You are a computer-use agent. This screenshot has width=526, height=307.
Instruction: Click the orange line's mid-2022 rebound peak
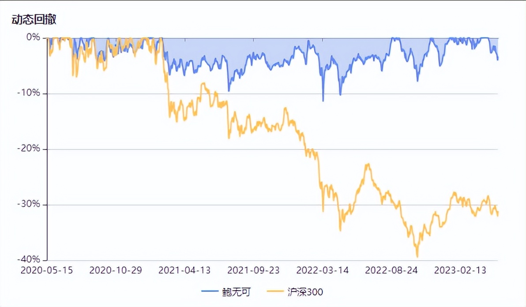click(x=367, y=164)
